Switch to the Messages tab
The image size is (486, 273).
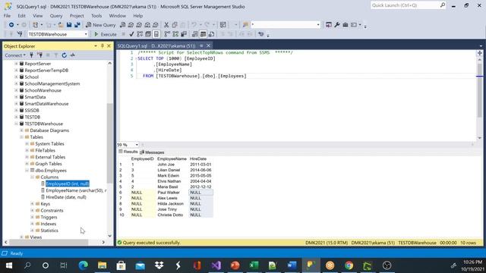tap(152, 152)
